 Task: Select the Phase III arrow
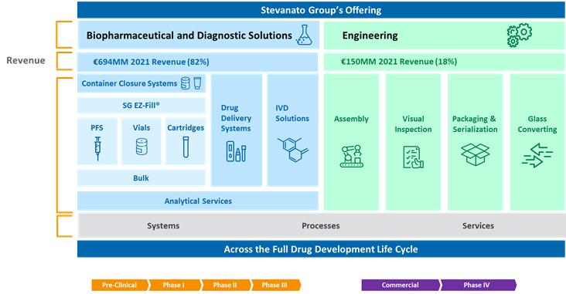(276, 285)
